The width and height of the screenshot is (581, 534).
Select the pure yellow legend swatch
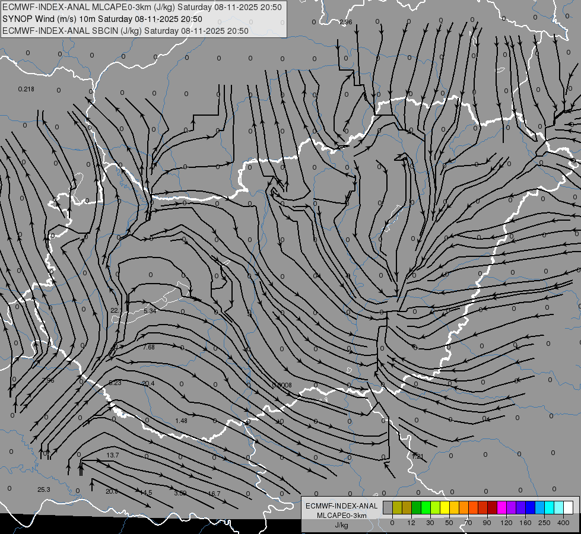click(445, 507)
